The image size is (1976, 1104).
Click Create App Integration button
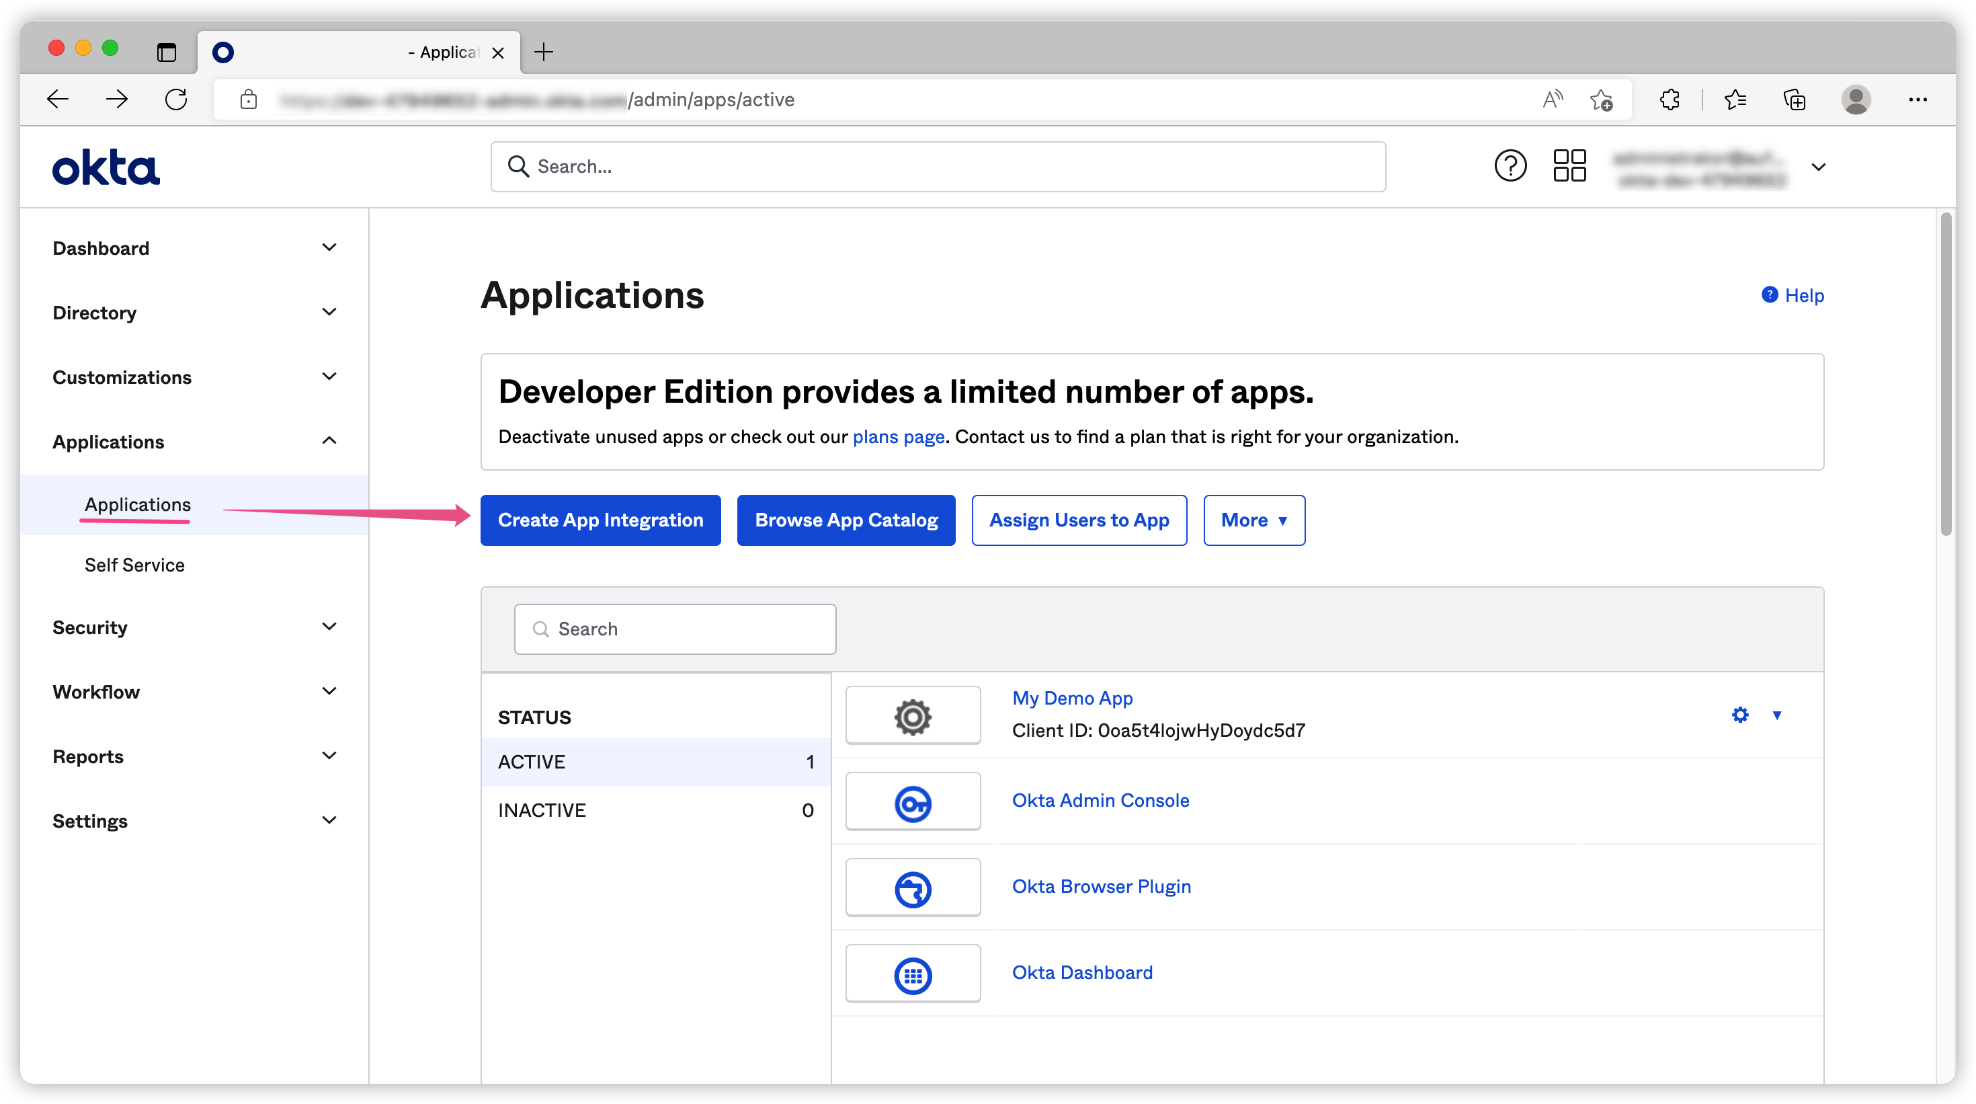[x=600, y=520]
